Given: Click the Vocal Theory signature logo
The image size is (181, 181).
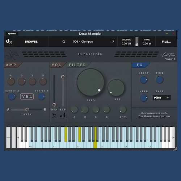Looking at the screenshot, I should pyautogui.click(x=168, y=55).
